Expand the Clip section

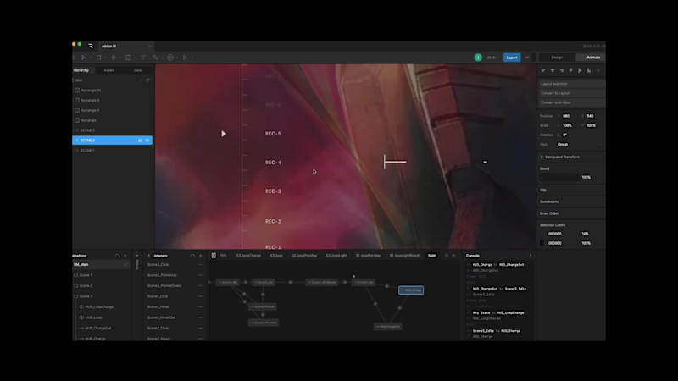(543, 190)
